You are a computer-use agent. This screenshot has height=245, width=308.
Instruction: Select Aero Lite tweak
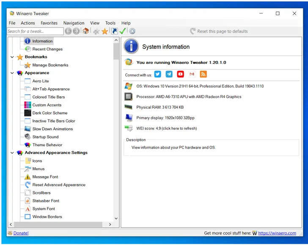[x=41, y=81]
